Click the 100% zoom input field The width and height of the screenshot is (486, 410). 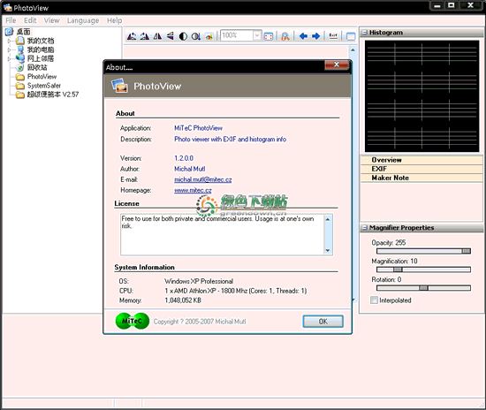pyautogui.click(x=237, y=35)
